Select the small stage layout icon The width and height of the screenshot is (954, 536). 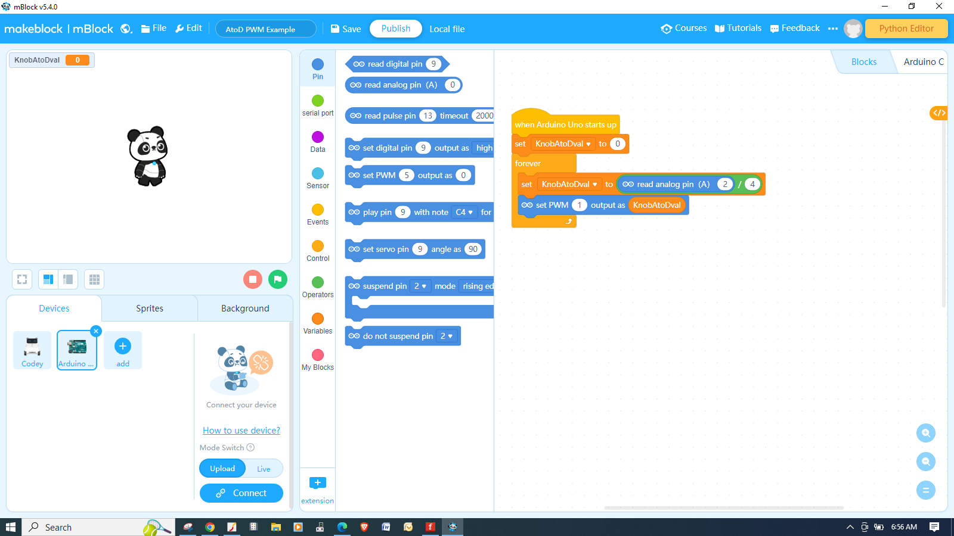pos(68,279)
